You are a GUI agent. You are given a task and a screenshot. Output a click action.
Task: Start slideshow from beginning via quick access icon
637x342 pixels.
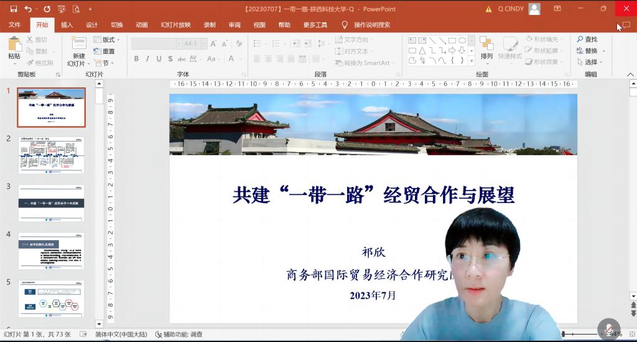coord(62,9)
